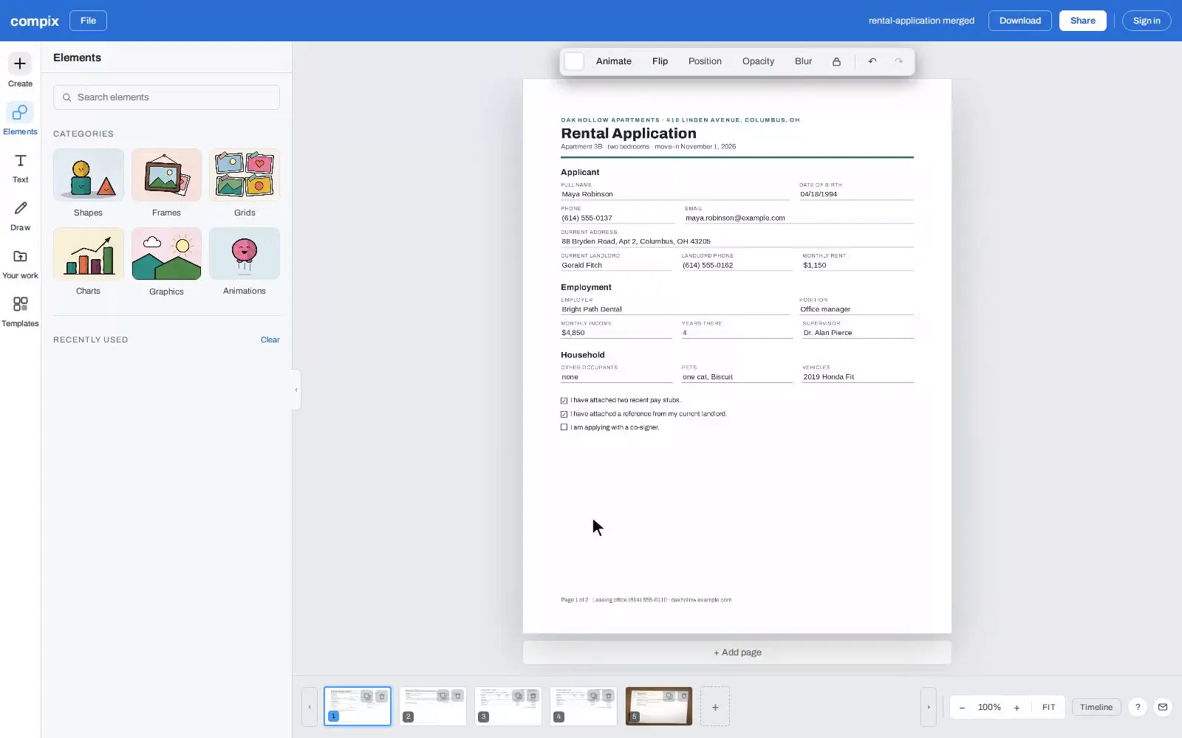Screen dimensions: 1182x738
Task: Open the Opacity control
Action: [758, 61]
